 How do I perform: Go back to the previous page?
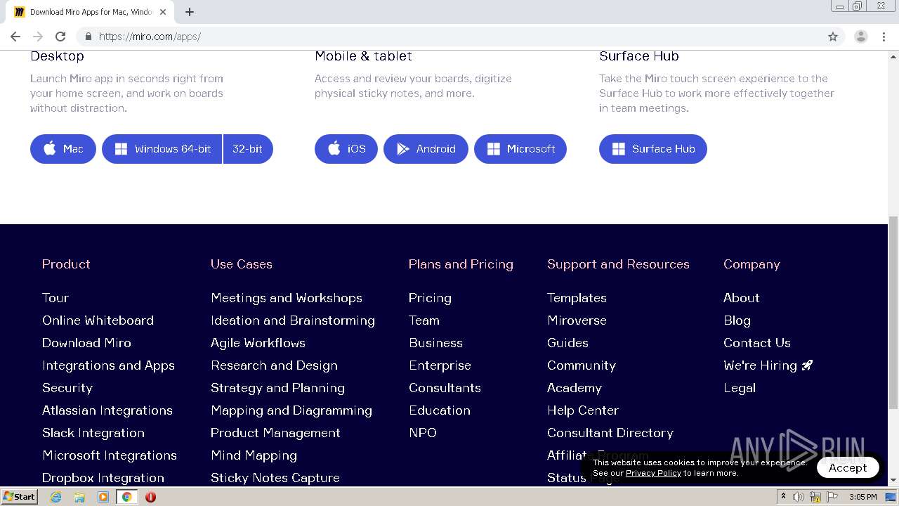tap(15, 37)
